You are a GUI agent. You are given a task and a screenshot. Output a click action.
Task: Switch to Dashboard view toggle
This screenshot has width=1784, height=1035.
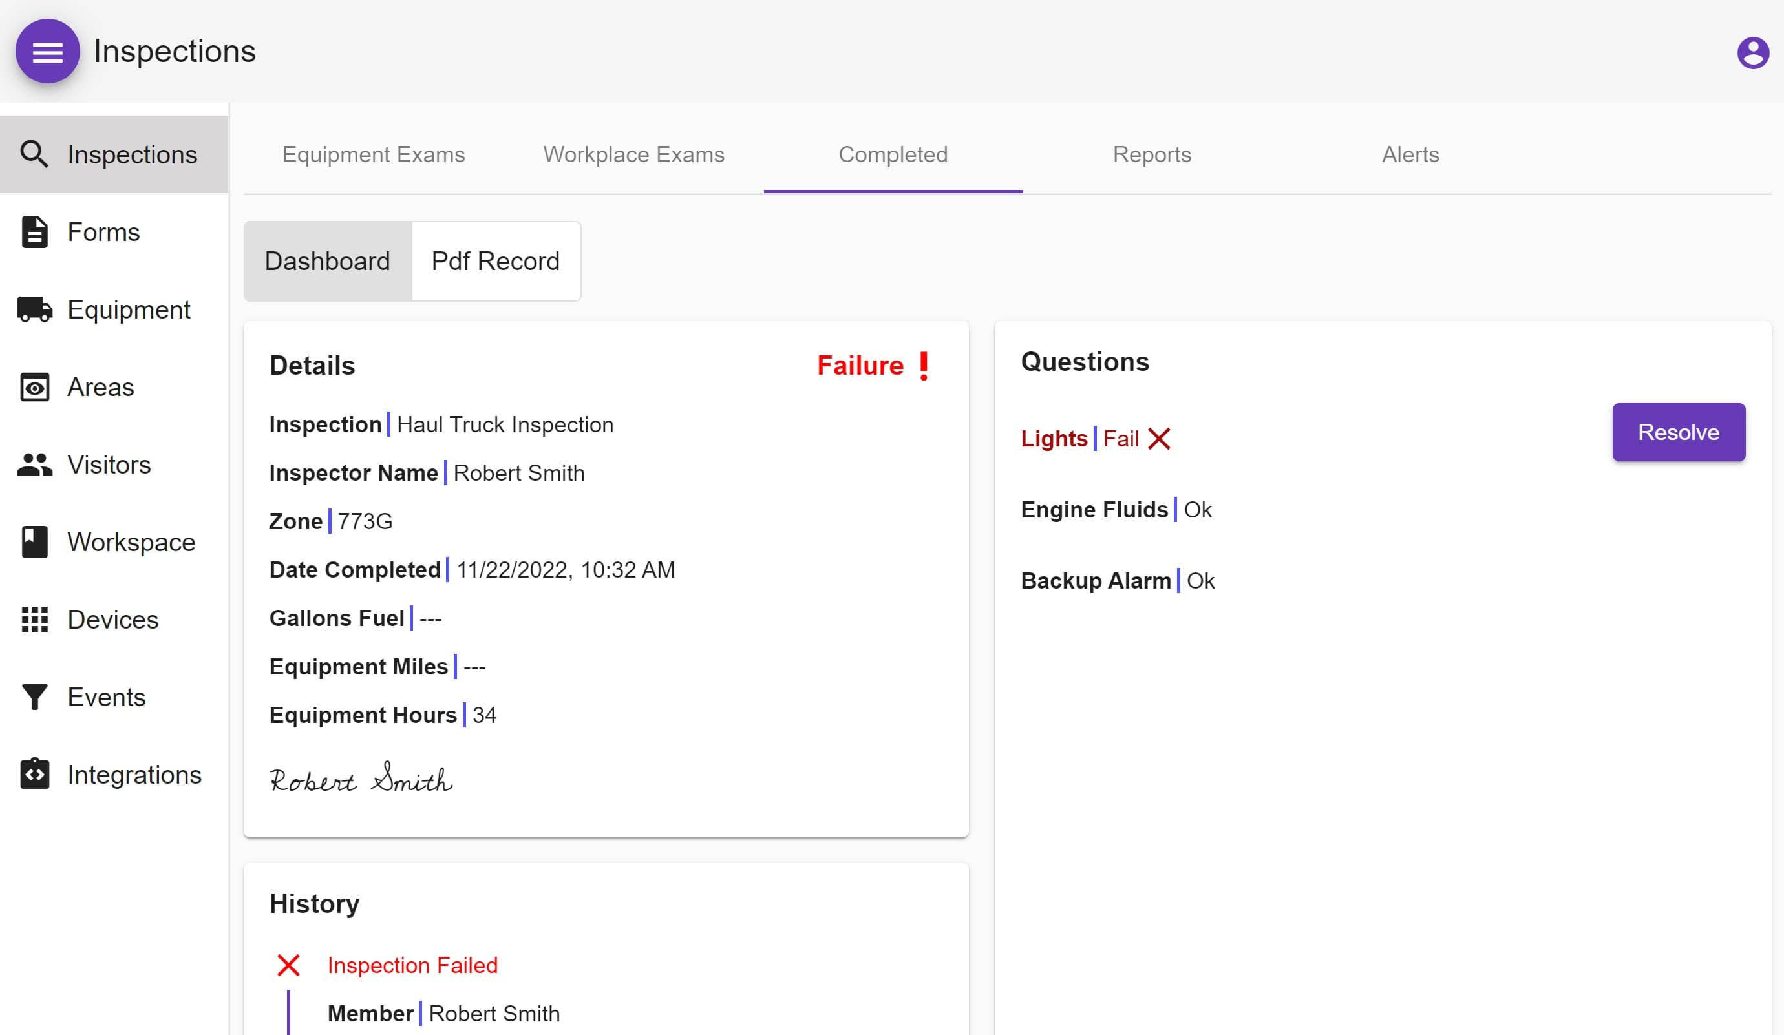327,261
